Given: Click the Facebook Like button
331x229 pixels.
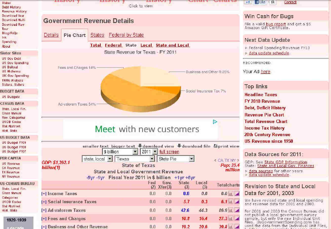Looking at the screenshot, I should click(x=260, y=2).
